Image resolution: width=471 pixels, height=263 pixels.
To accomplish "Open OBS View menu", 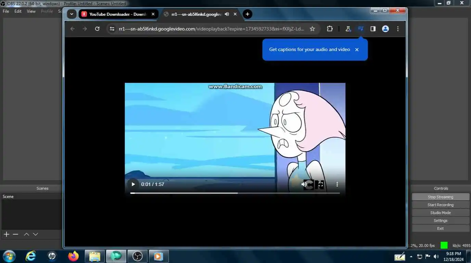I will pos(31,11).
